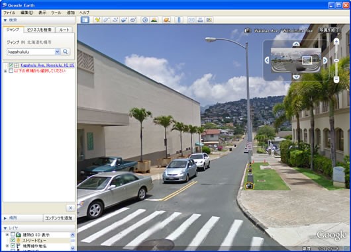
Task: Collapse the 検索 panel triangle
Action: click(x=5, y=20)
